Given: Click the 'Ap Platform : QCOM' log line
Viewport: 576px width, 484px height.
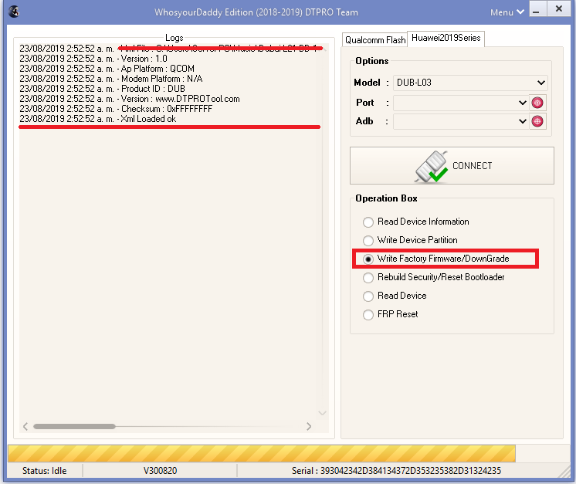Looking at the screenshot, I should [x=107, y=69].
